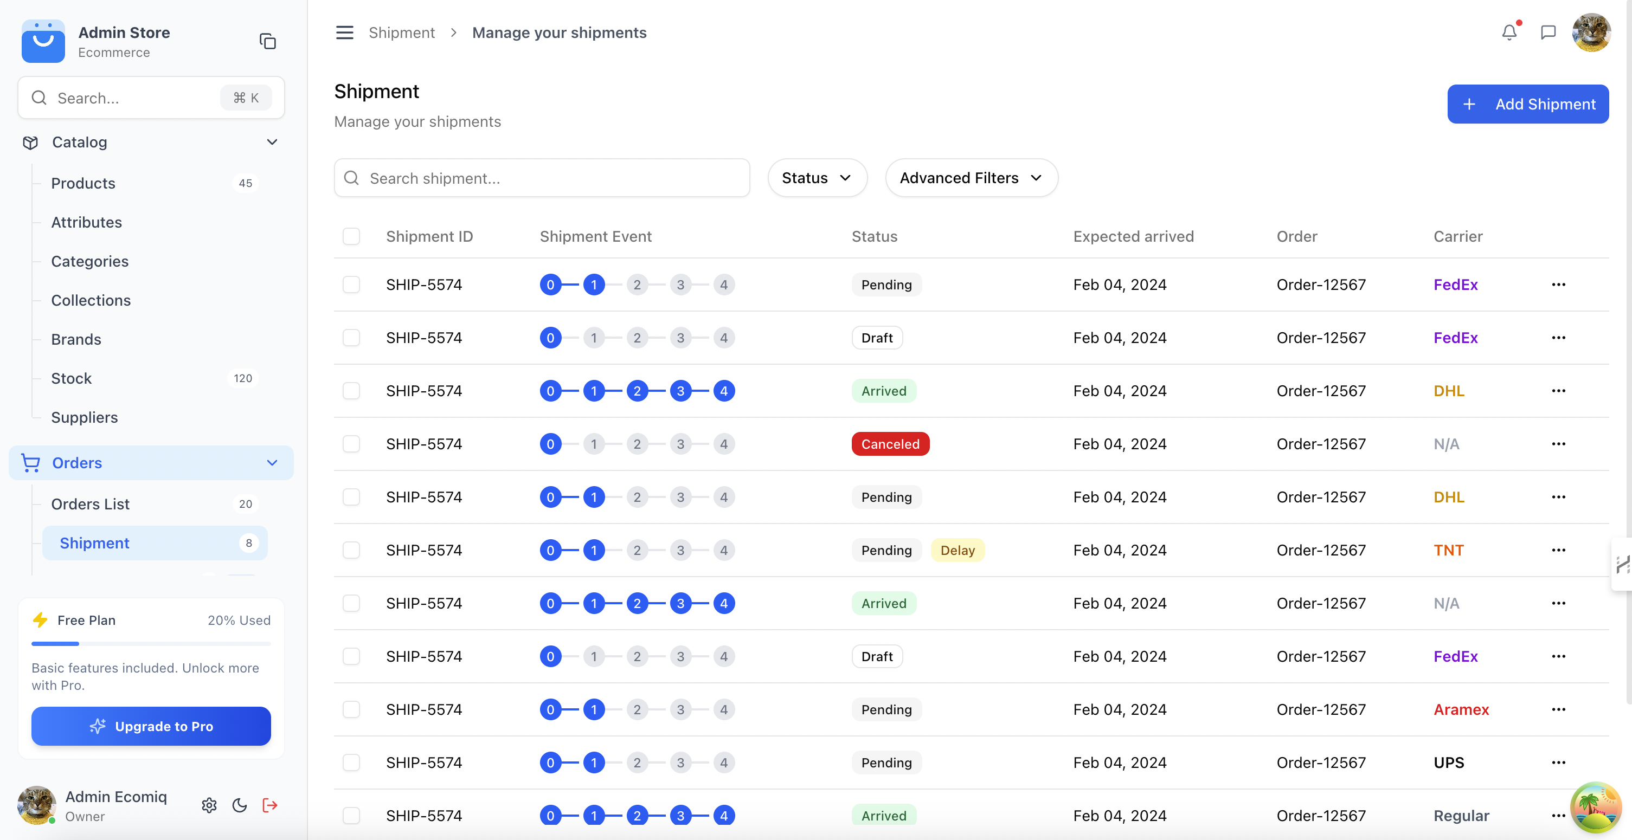The height and width of the screenshot is (840, 1632).
Task: Open row actions for the Canceled shipment
Action: [x=1558, y=444]
